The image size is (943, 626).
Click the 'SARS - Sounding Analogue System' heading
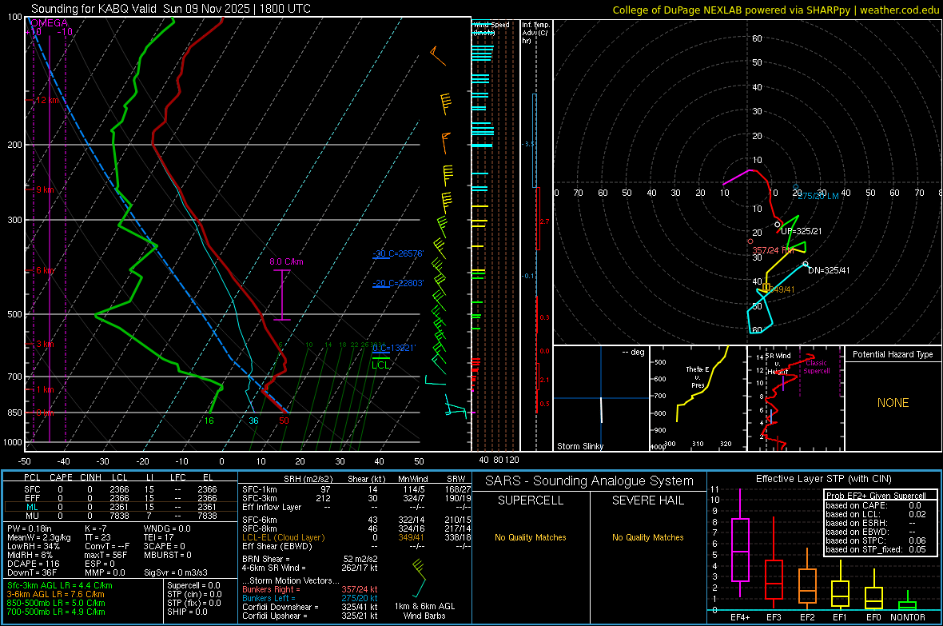(x=590, y=481)
